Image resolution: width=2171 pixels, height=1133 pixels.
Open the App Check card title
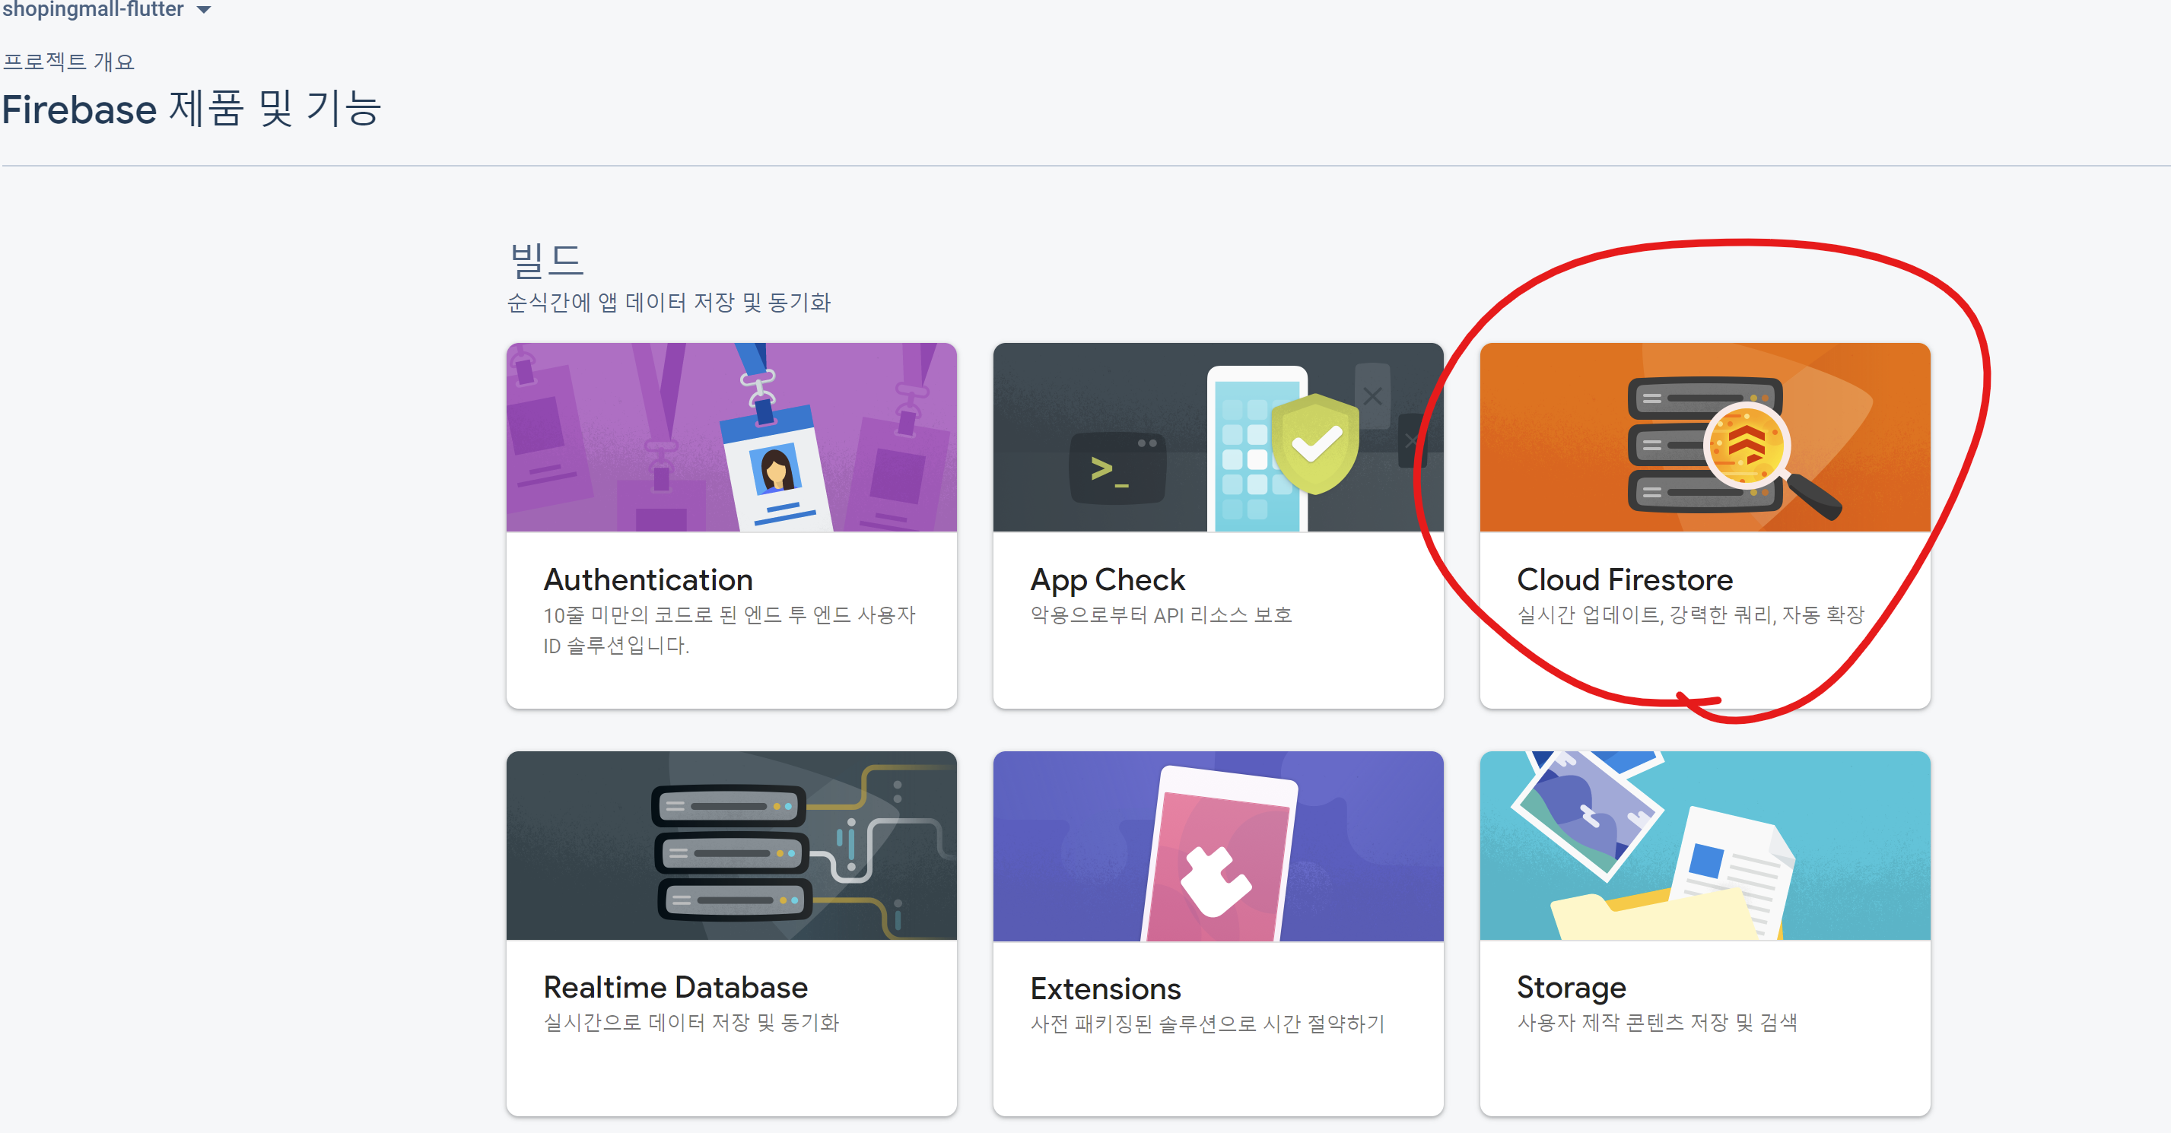pyautogui.click(x=1107, y=579)
